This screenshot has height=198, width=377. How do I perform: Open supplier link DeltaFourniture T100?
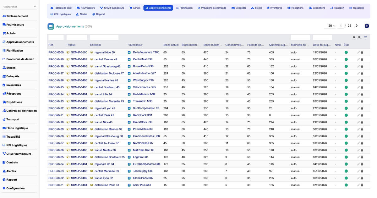point(146,52)
